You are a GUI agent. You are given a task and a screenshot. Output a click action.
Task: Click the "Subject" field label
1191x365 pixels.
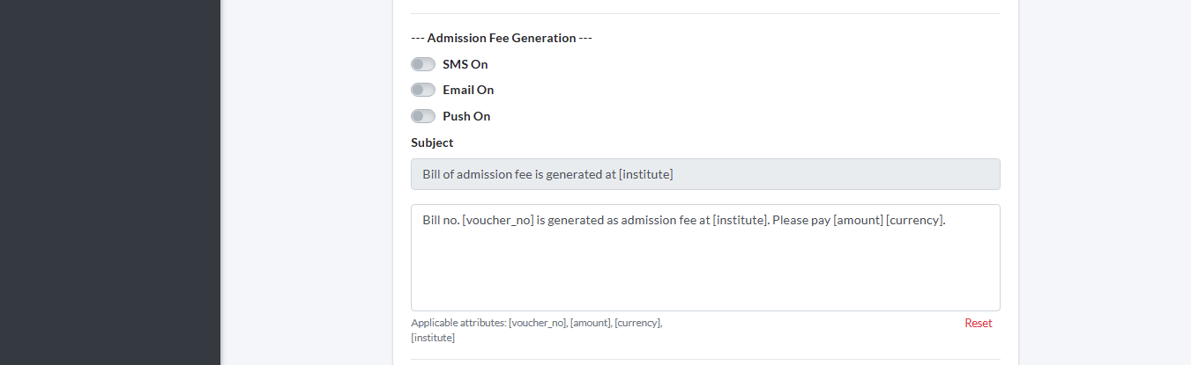(x=432, y=142)
